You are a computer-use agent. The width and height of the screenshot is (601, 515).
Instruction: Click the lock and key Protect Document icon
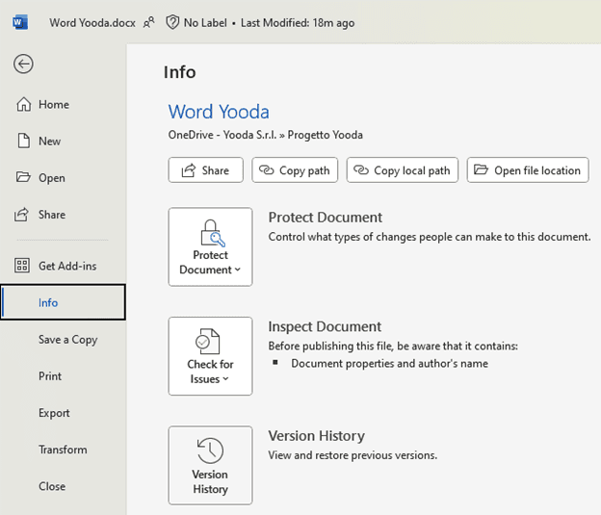click(x=212, y=233)
